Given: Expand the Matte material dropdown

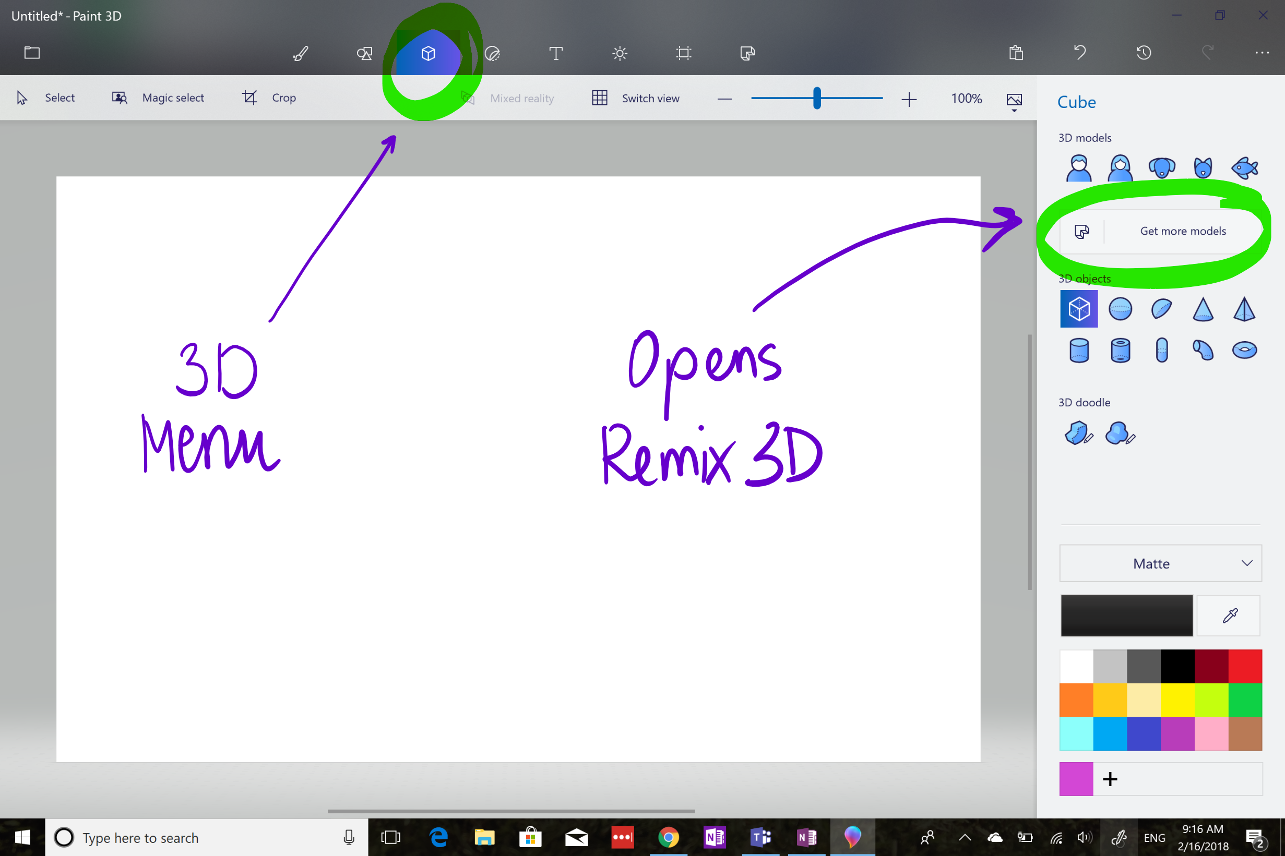Looking at the screenshot, I should [1159, 562].
